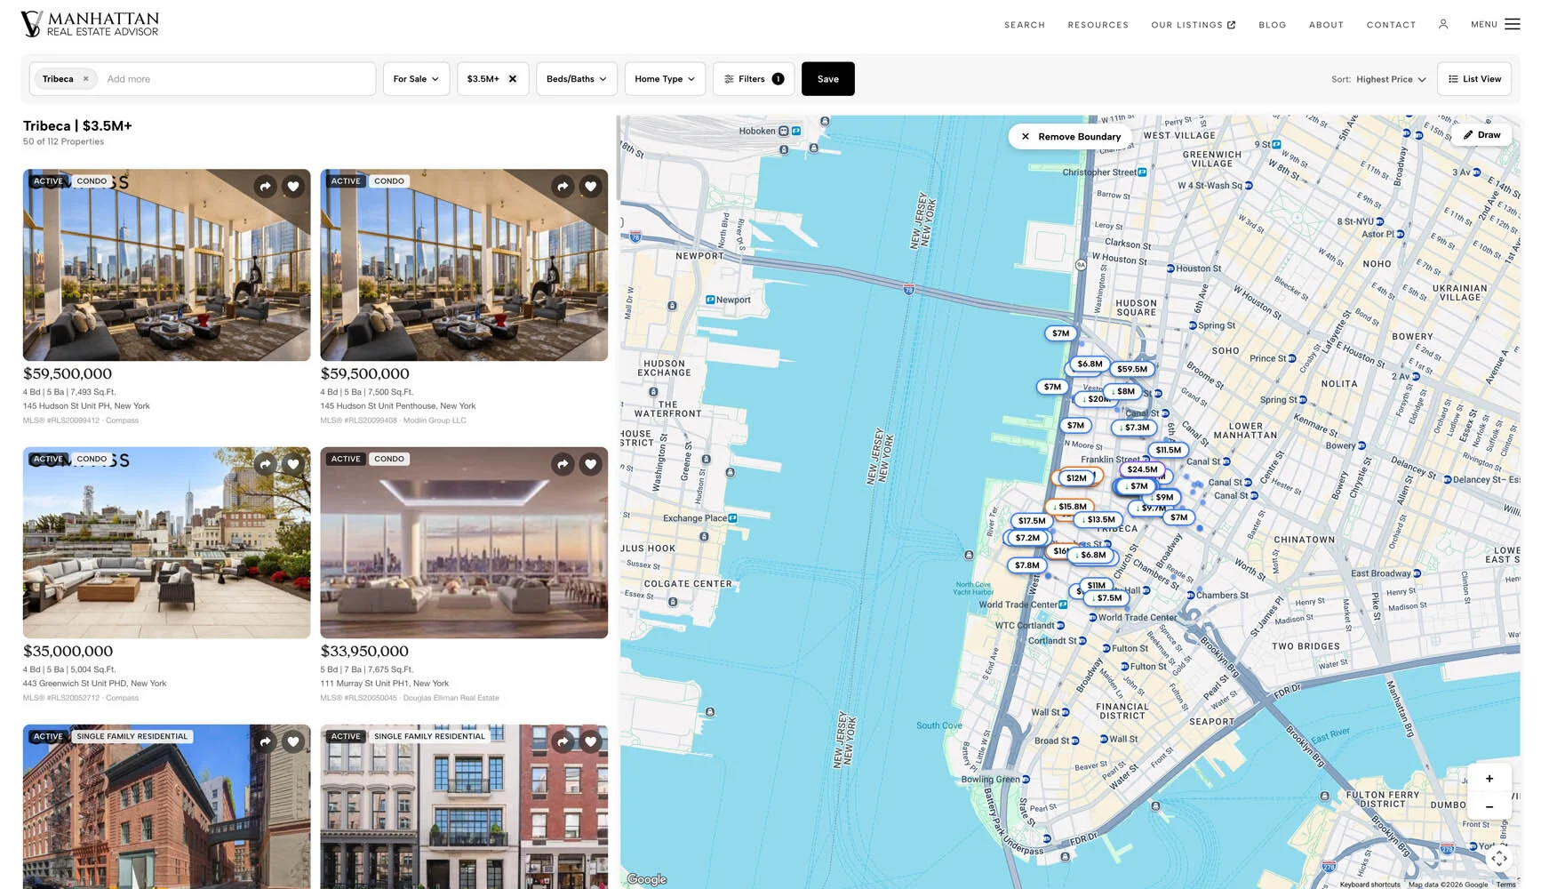Open the $35,000,000 listing photo

166,542
